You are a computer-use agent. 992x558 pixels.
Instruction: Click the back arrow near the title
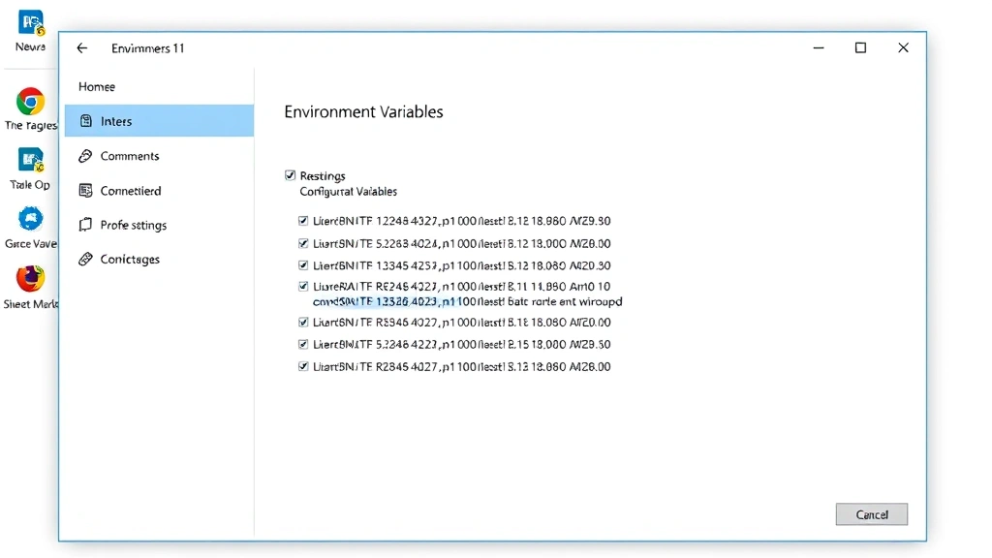81,47
